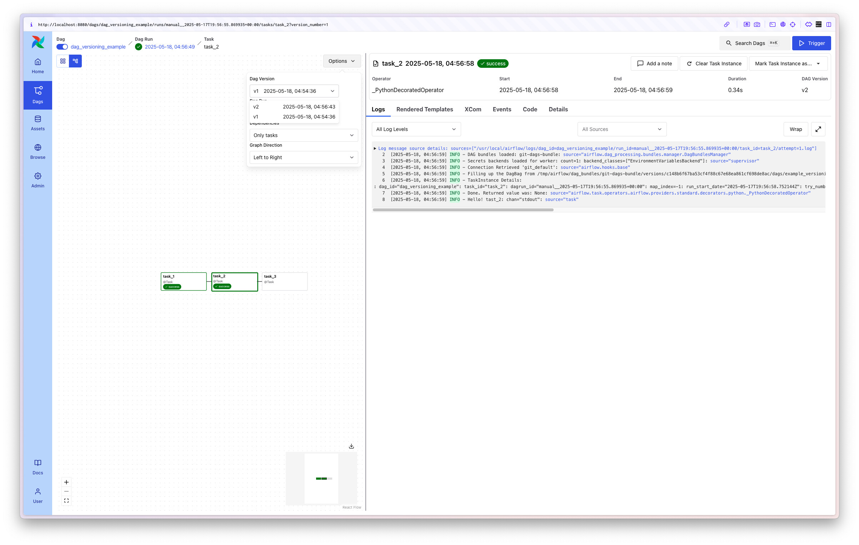859x545 pixels.
Task: Toggle the dag_versioning_example pause switch
Action: click(62, 47)
